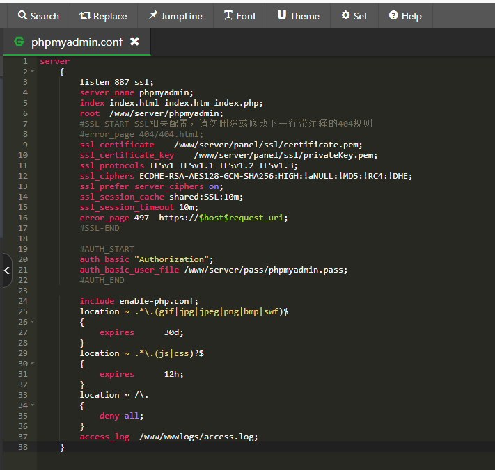Open the Theme picker
Image resolution: width=495 pixels, height=470 pixels.
tap(298, 15)
